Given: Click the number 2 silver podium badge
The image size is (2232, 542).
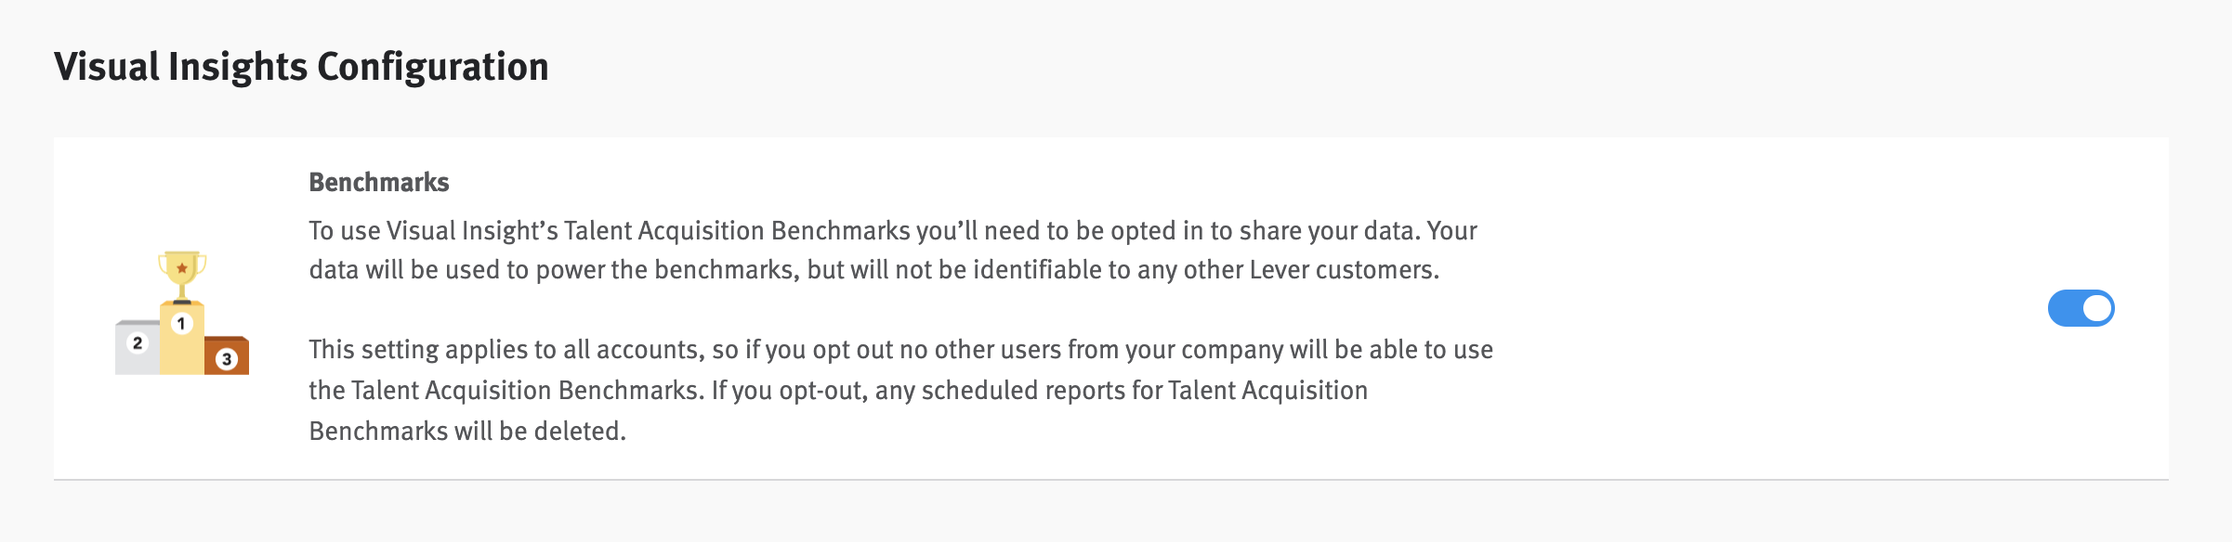Looking at the screenshot, I should click(138, 342).
